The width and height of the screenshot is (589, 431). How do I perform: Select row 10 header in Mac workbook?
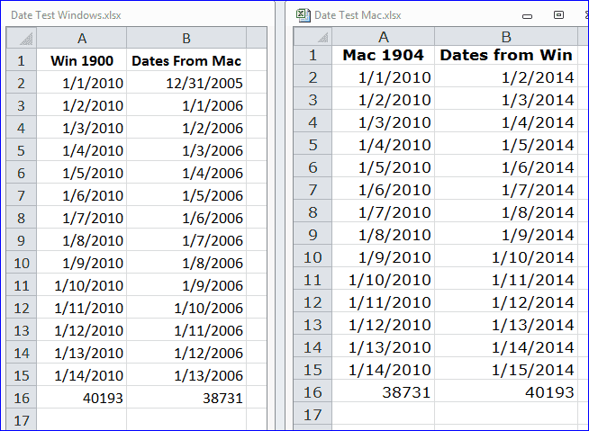click(313, 257)
